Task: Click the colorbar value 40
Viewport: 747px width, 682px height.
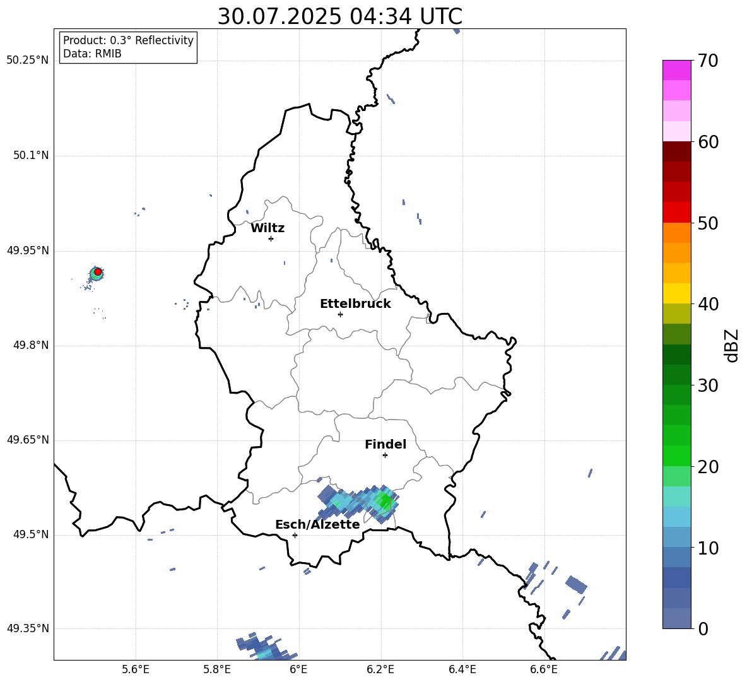Action: click(709, 304)
